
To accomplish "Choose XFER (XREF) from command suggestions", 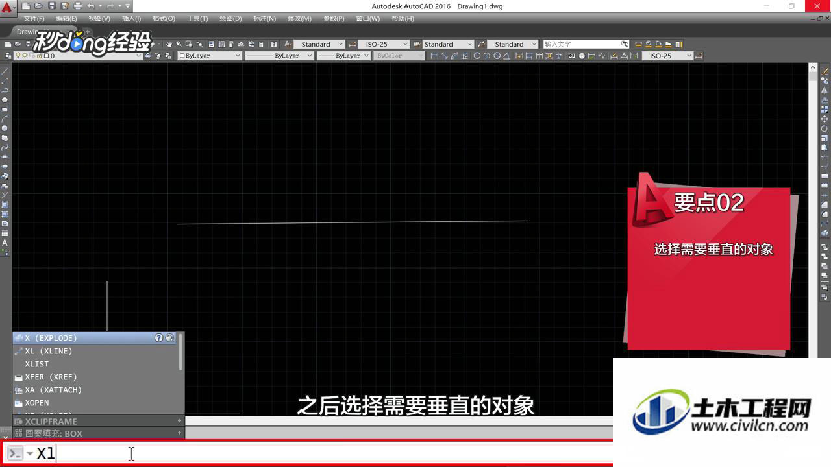I will pos(95,377).
